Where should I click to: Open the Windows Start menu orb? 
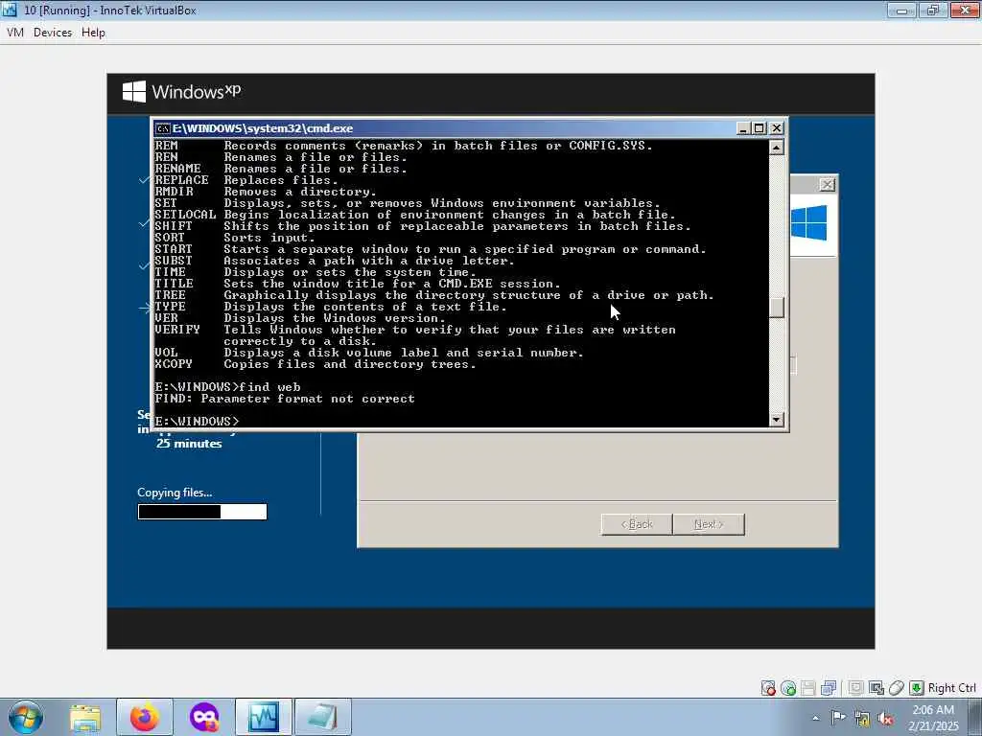coord(26,717)
